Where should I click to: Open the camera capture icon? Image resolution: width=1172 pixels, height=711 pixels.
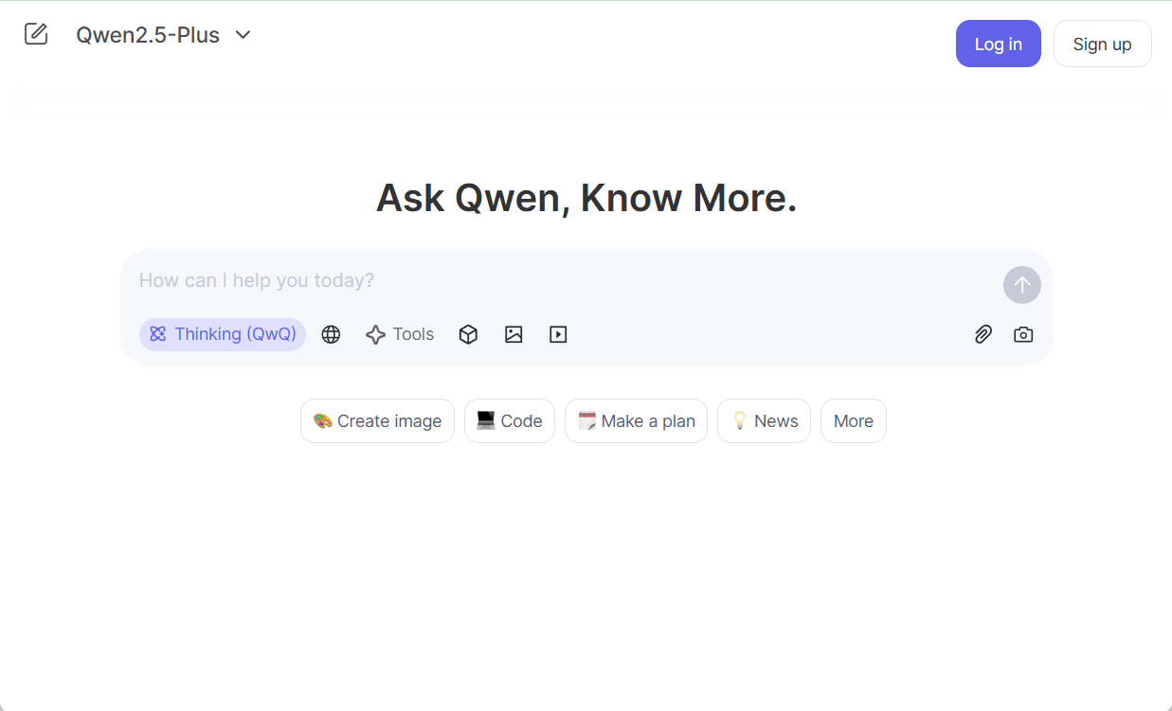(1023, 334)
